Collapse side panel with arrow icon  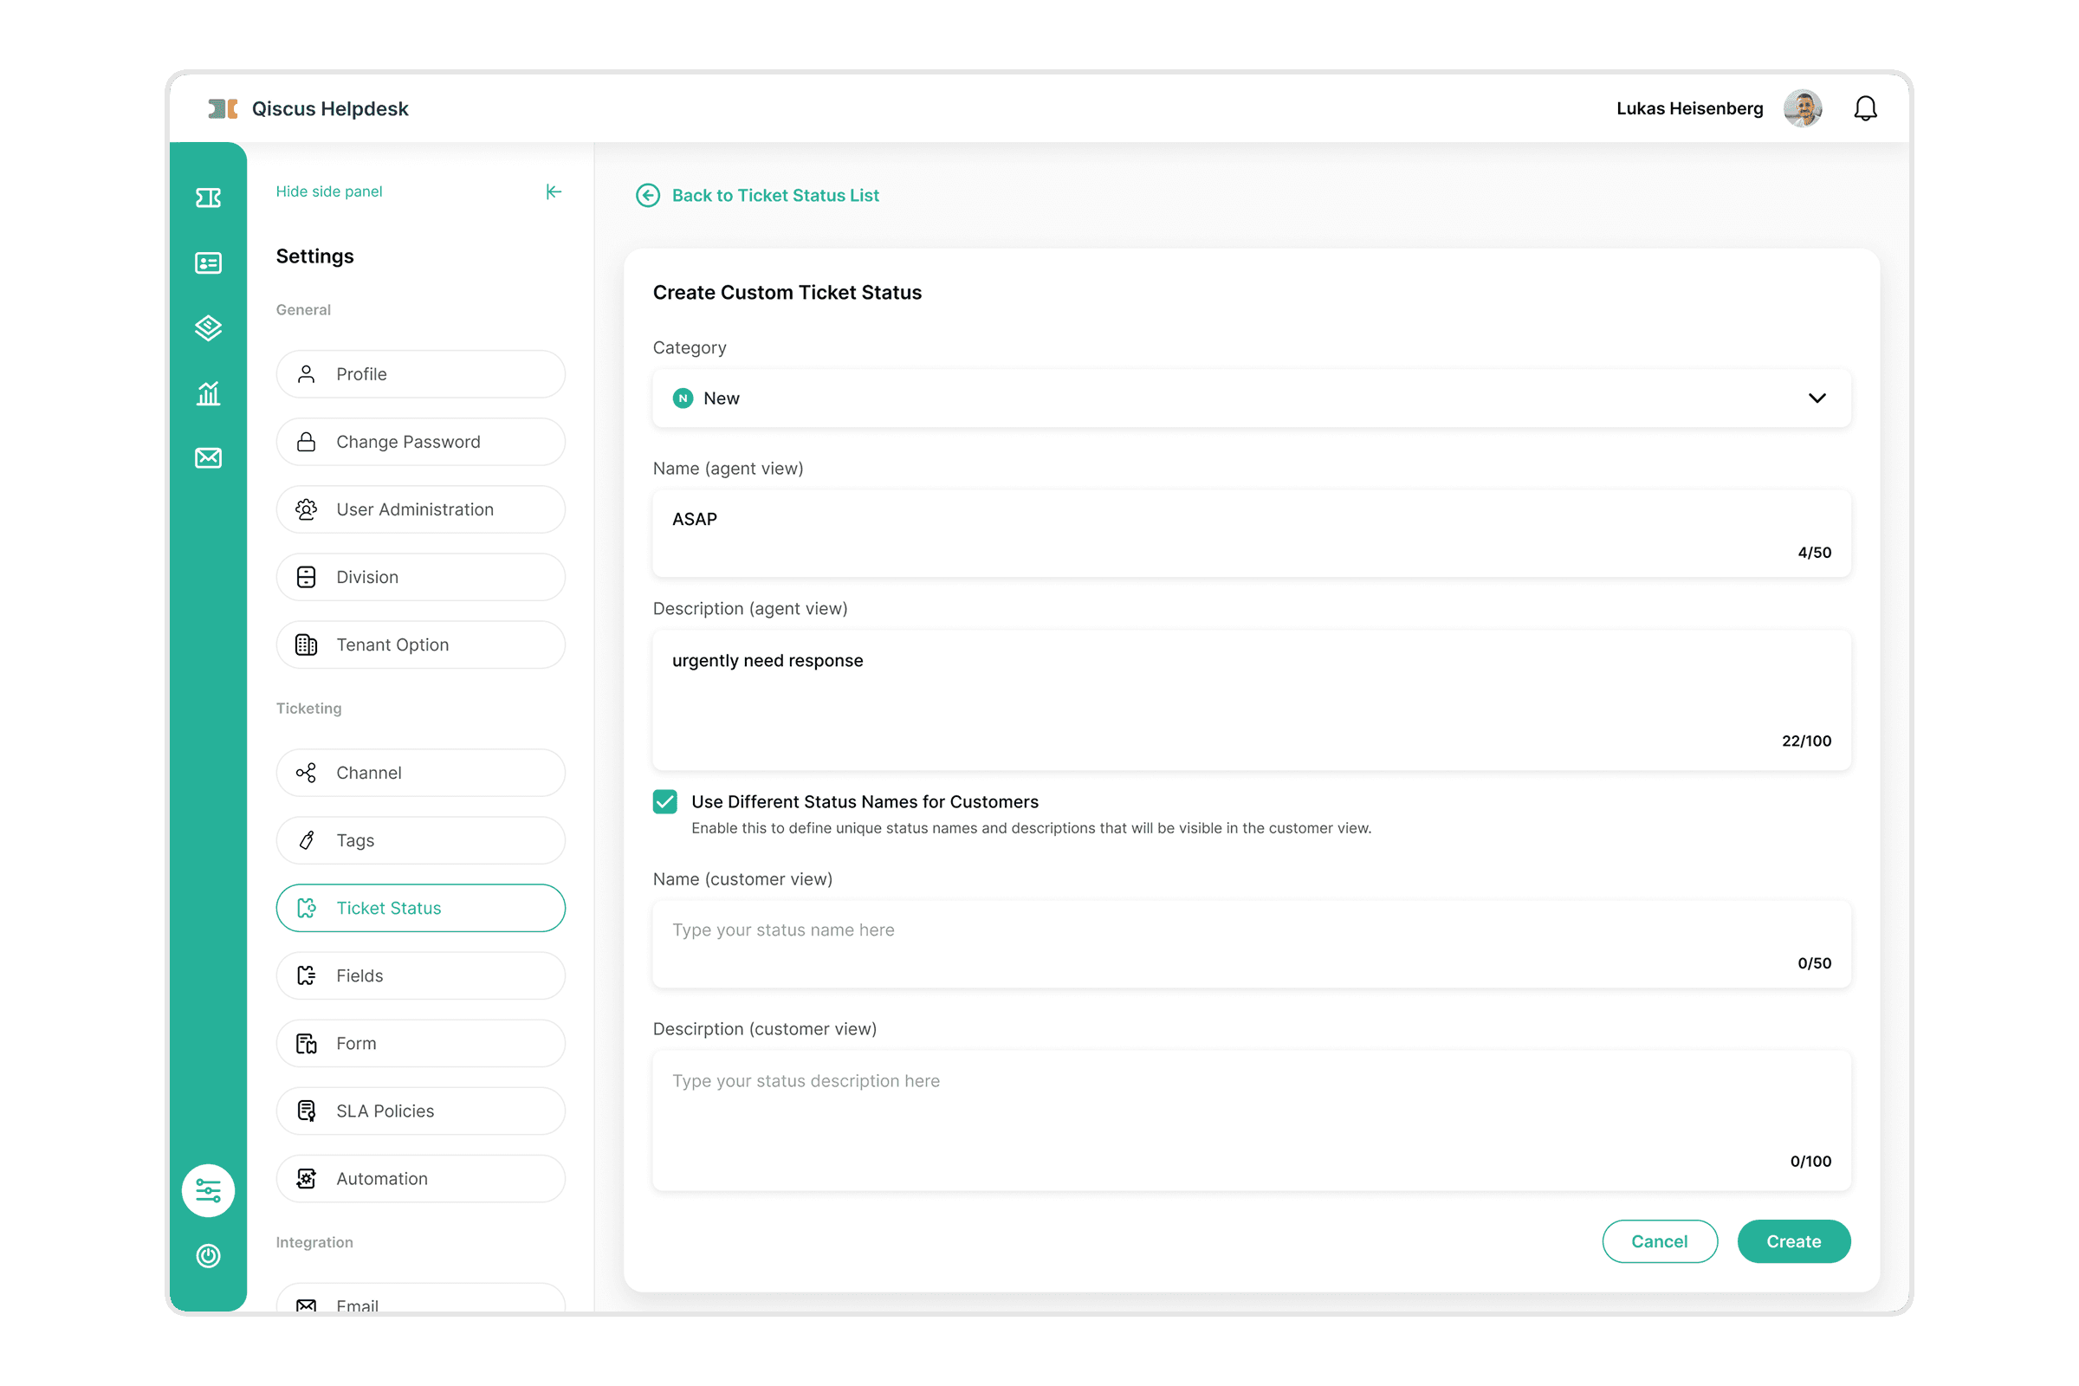point(554,191)
